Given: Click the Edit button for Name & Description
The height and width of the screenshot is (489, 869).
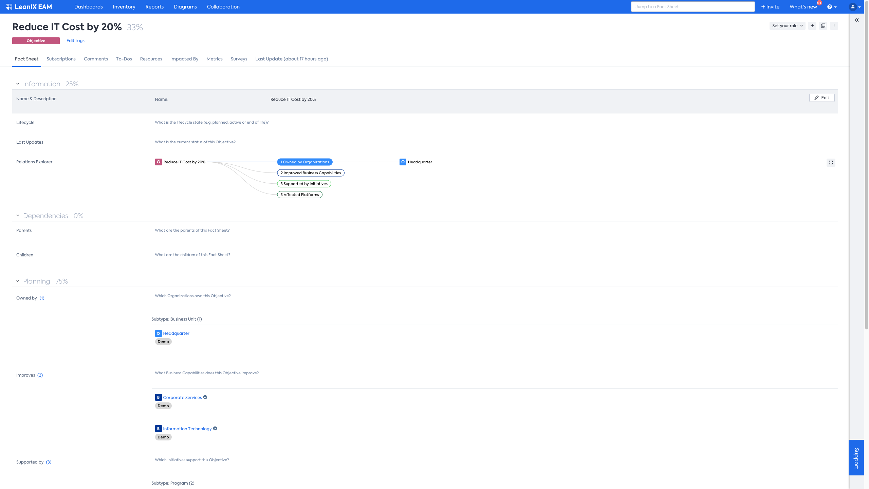Looking at the screenshot, I should [822, 98].
